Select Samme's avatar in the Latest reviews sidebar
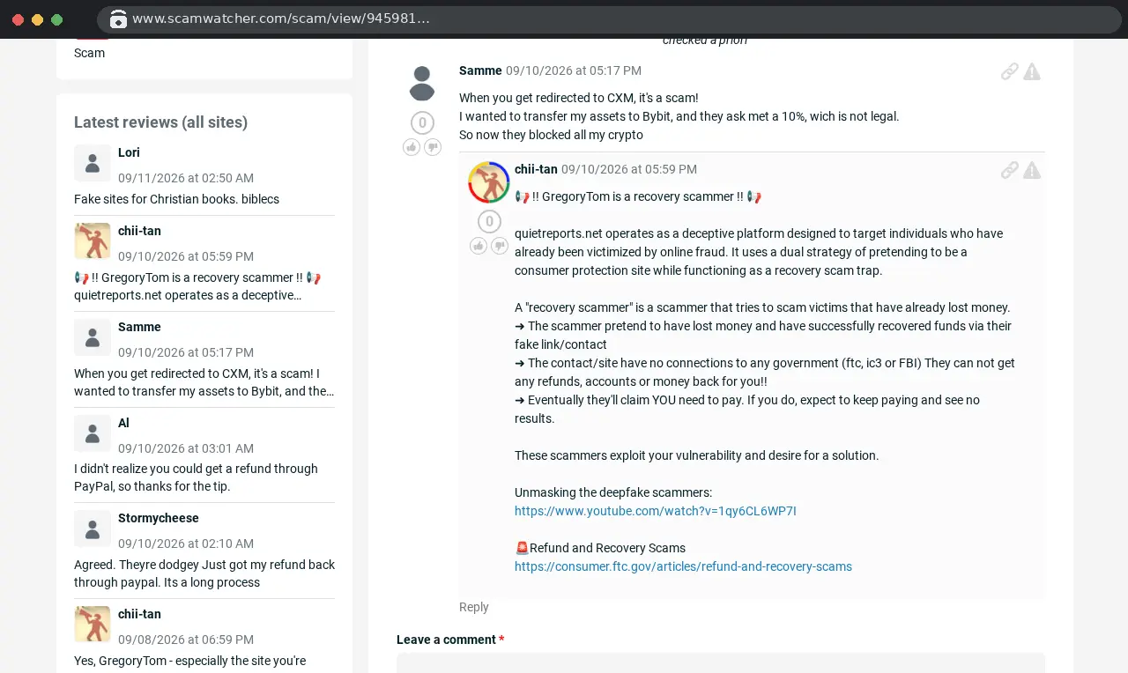Viewport: 1128px width, 673px height. click(93, 337)
